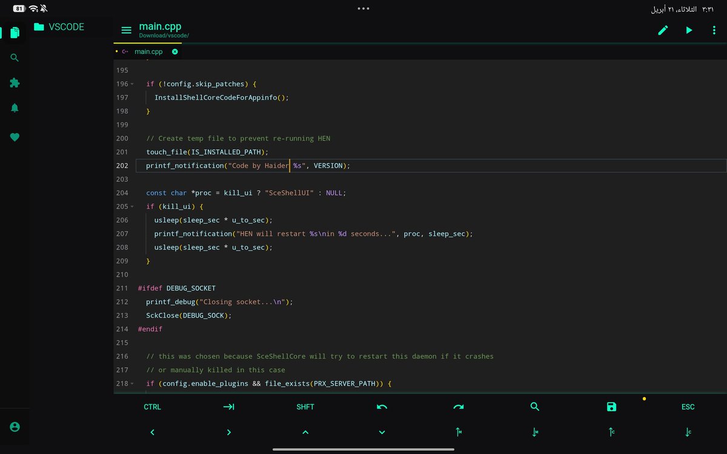Move cursor right with arrow
This screenshot has height=454, width=727.
(x=228, y=432)
